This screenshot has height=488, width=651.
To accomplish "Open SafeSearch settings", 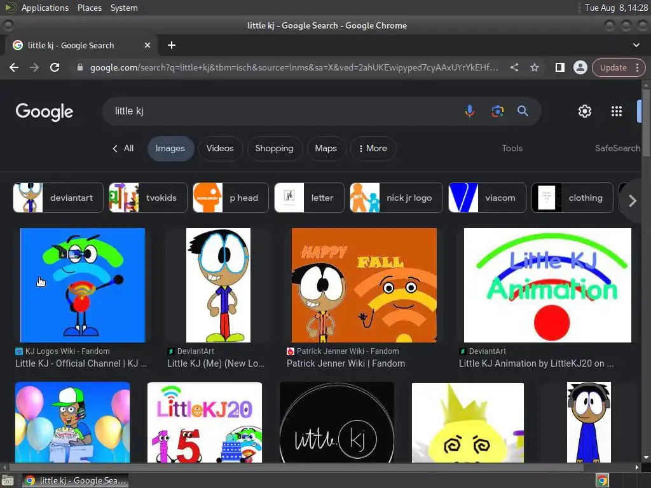I will [x=617, y=149].
